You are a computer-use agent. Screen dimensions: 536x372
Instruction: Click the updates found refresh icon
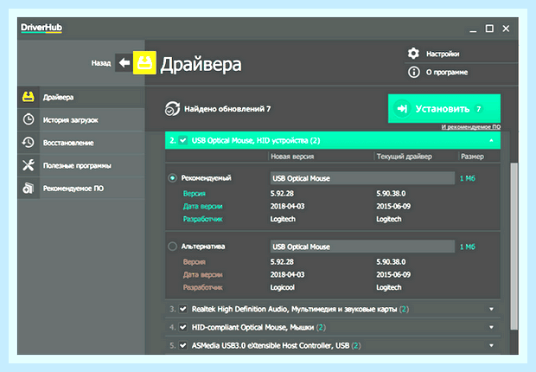point(172,109)
